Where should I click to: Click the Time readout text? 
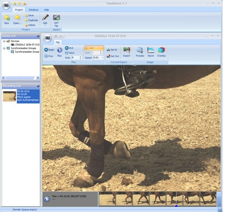(x=69, y=196)
